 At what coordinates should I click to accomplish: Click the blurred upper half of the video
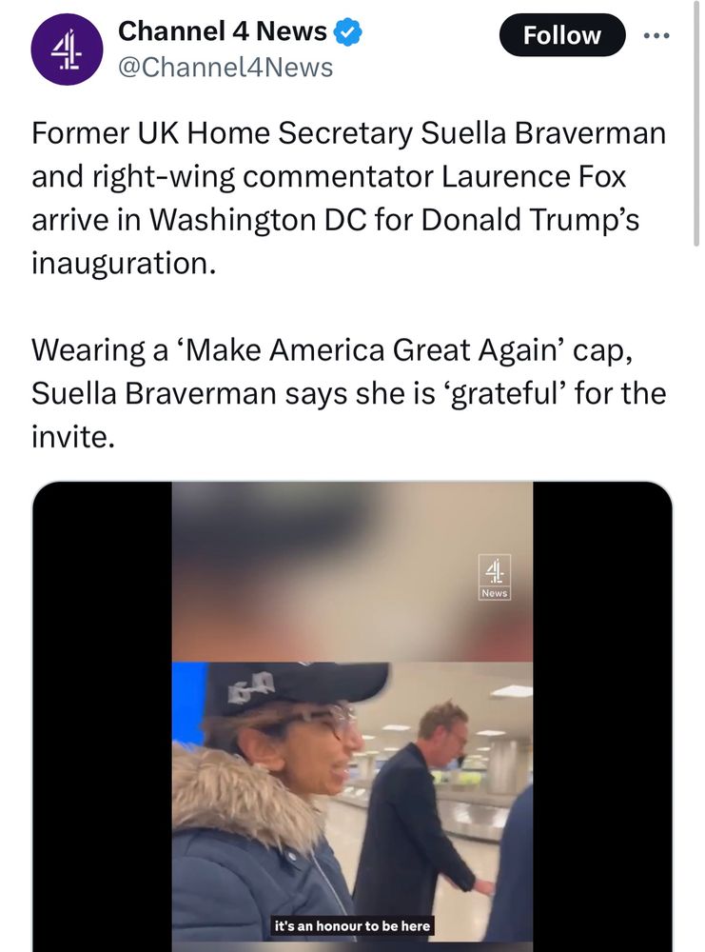tap(352, 571)
